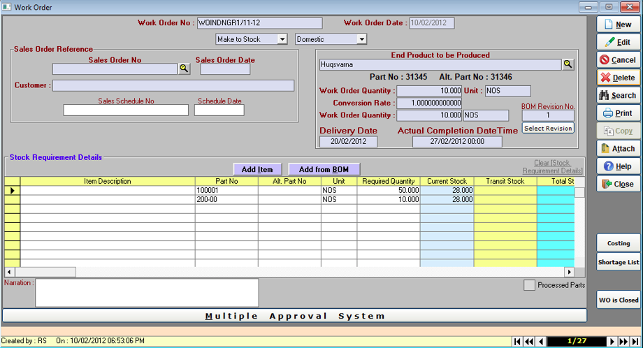Open the Domestic dropdown list
The height and width of the screenshot is (348, 643).
point(362,39)
